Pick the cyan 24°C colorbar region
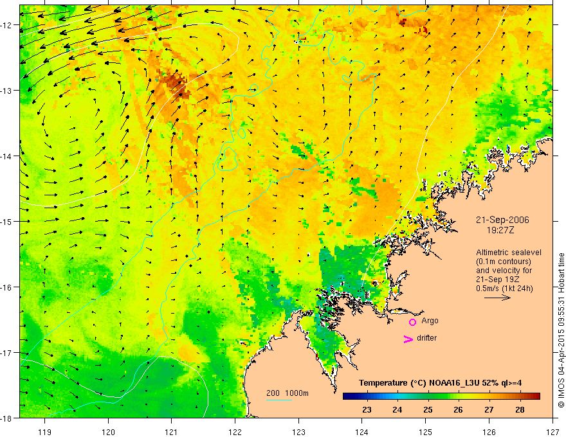This screenshot has width=566, height=437. click(397, 397)
